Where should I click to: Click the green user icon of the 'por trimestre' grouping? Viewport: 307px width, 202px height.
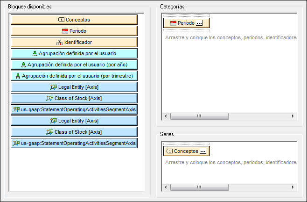[18, 76]
